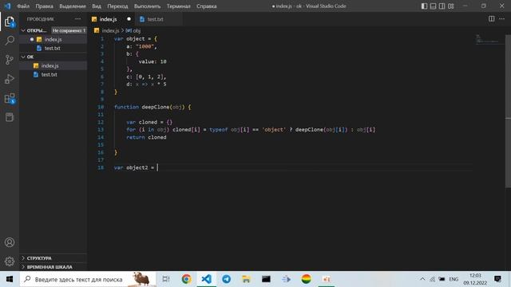
Task: Click the VS Code logo in title bar
Action: 7,6
